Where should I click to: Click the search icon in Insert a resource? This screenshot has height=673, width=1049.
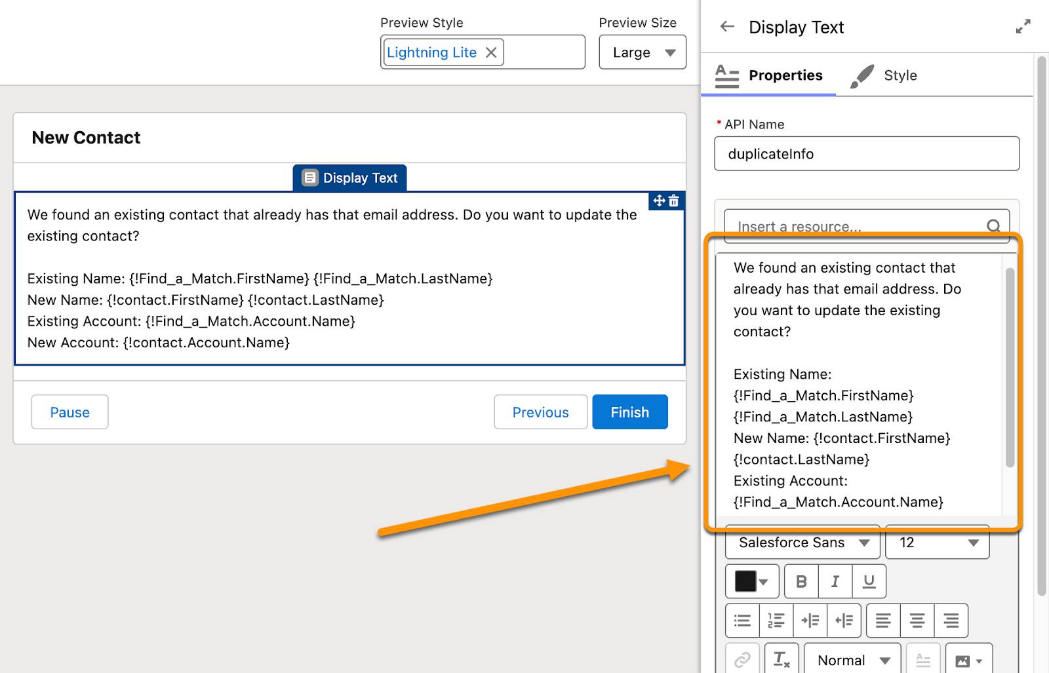994,225
